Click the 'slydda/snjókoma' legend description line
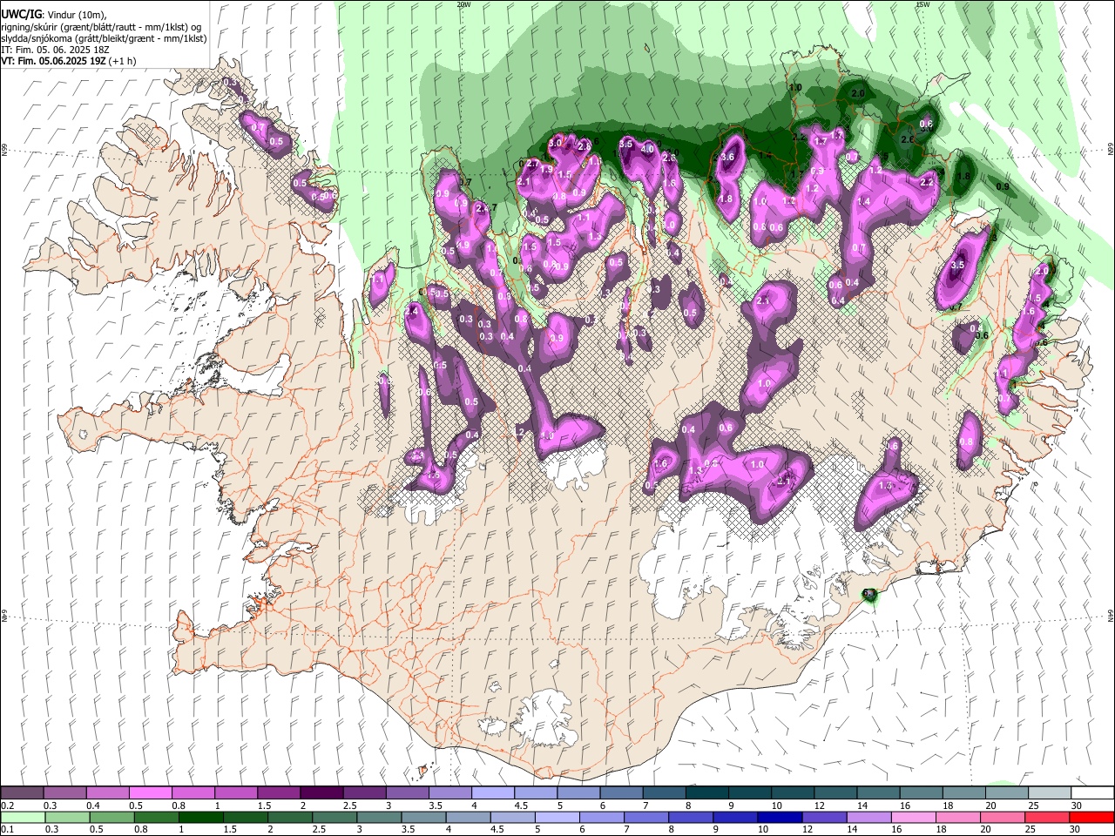1115x836 pixels. [x=104, y=38]
